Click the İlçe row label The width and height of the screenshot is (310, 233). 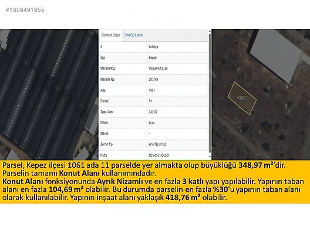[103, 58]
